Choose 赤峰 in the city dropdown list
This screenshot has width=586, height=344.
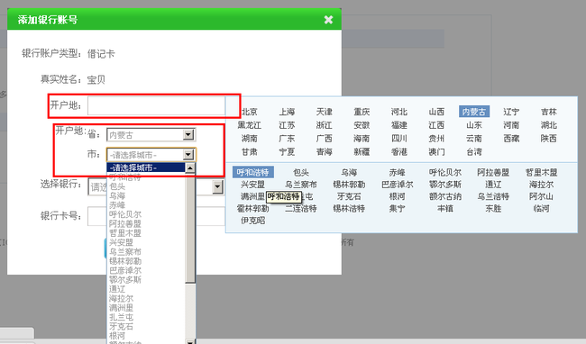(117, 204)
